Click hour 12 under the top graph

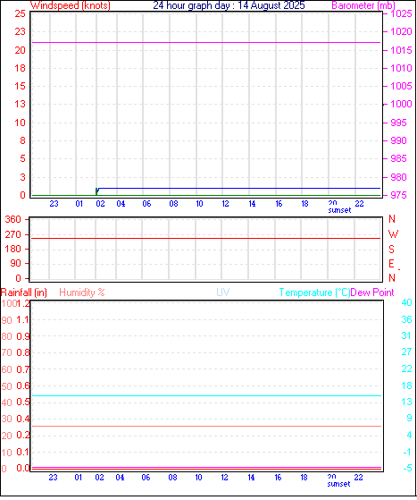coord(225,204)
